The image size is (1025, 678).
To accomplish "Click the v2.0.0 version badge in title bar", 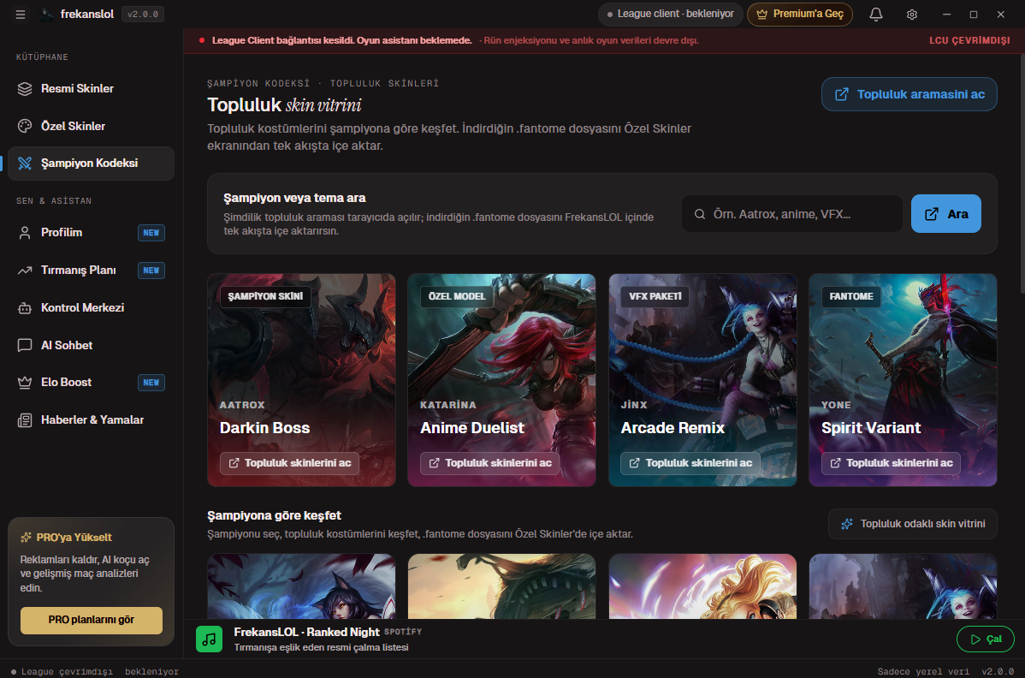I will (x=143, y=15).
